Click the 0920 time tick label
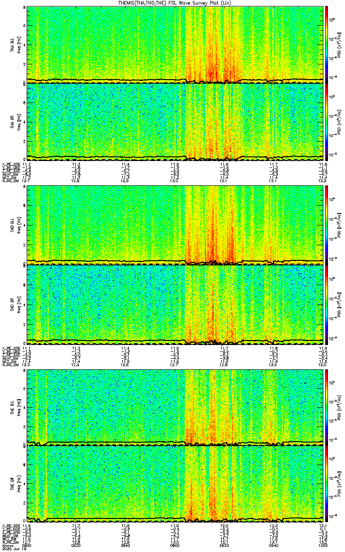 [x=224, y=545]
